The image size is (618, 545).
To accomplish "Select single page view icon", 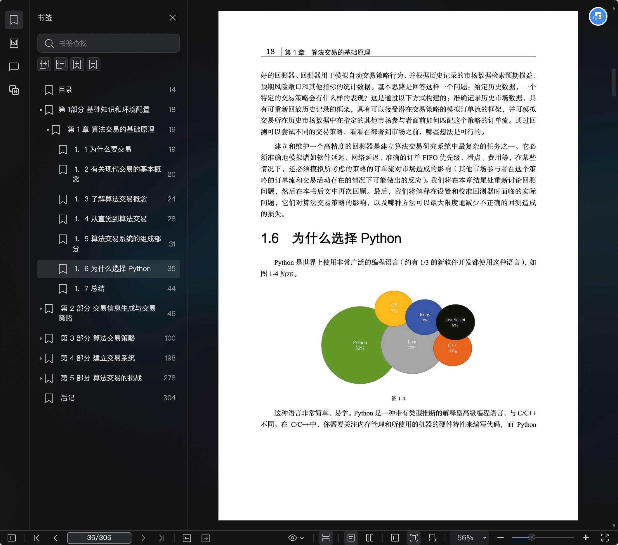I will [351, 538].
